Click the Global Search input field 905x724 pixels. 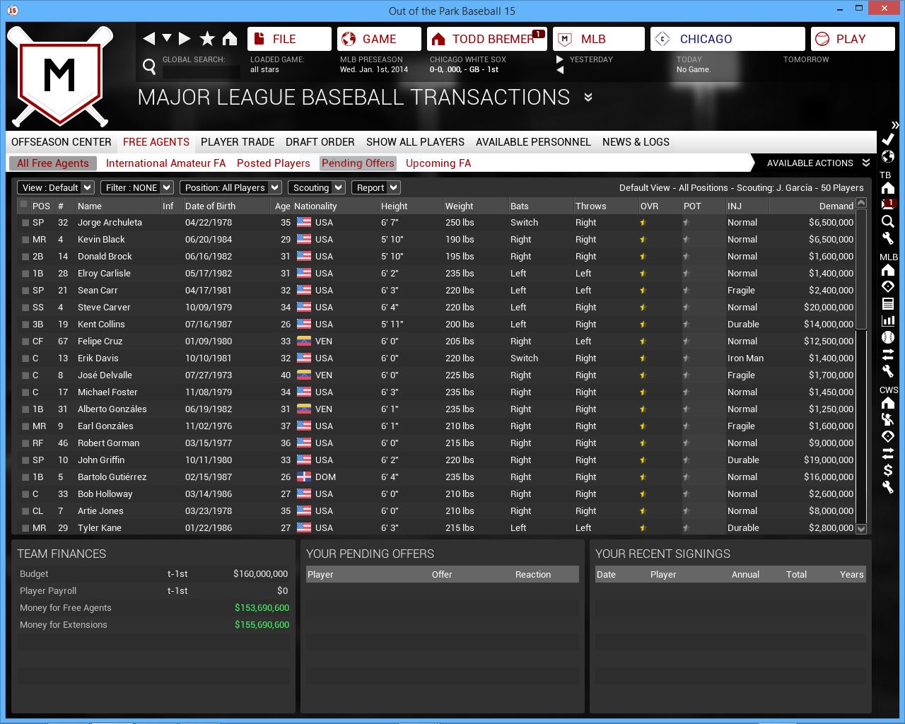(201, 71)
